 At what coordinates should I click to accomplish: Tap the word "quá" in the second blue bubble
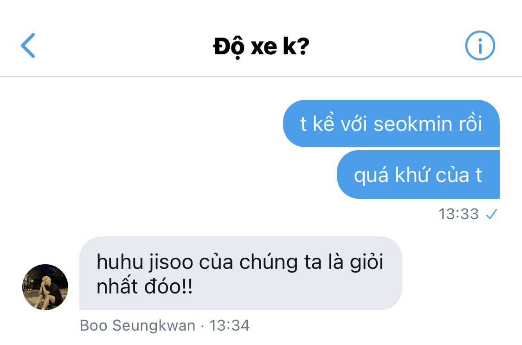[x=371, y=175]
